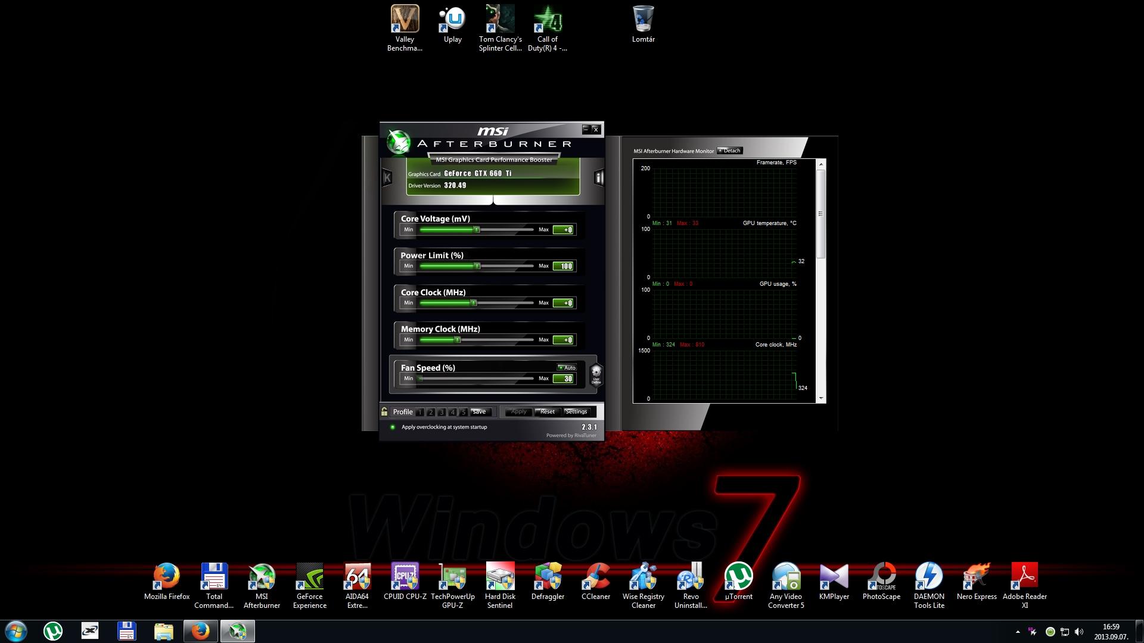Open the Lomtár recycle bin

point(643,25)
